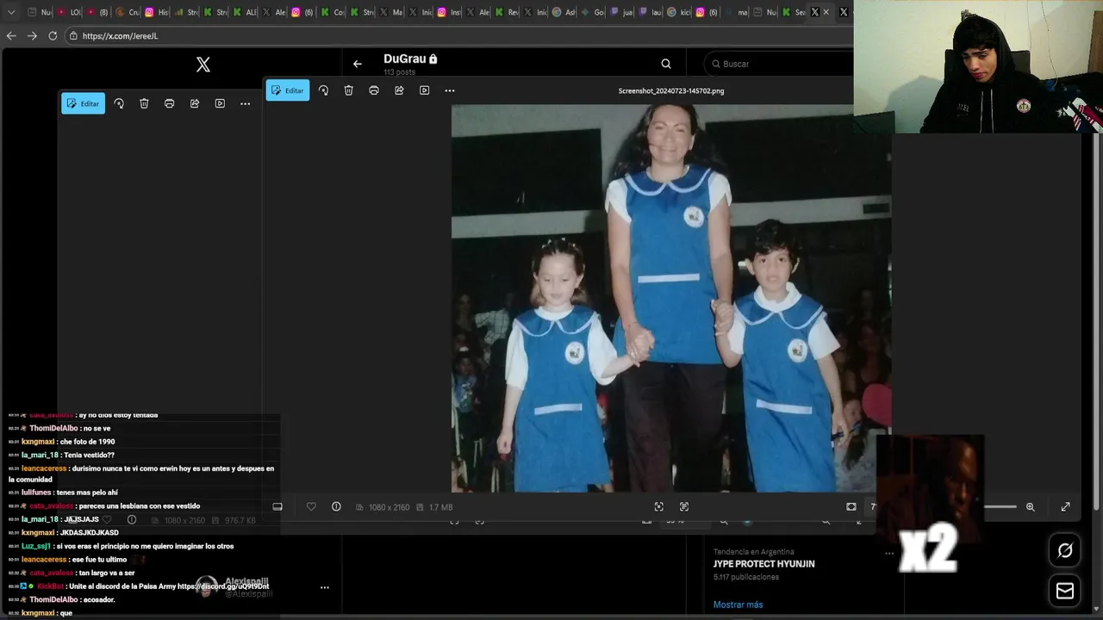Open the Alexispalli account three-dot menu

click(324, 587)
